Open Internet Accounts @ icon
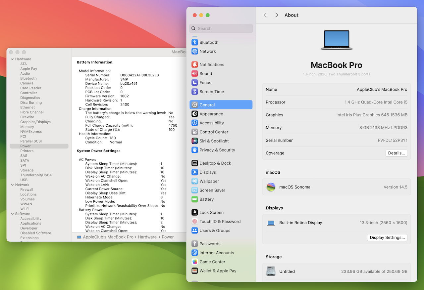This screenshot has width=424, height=290. pyautogui.click(x=195, y=253)
